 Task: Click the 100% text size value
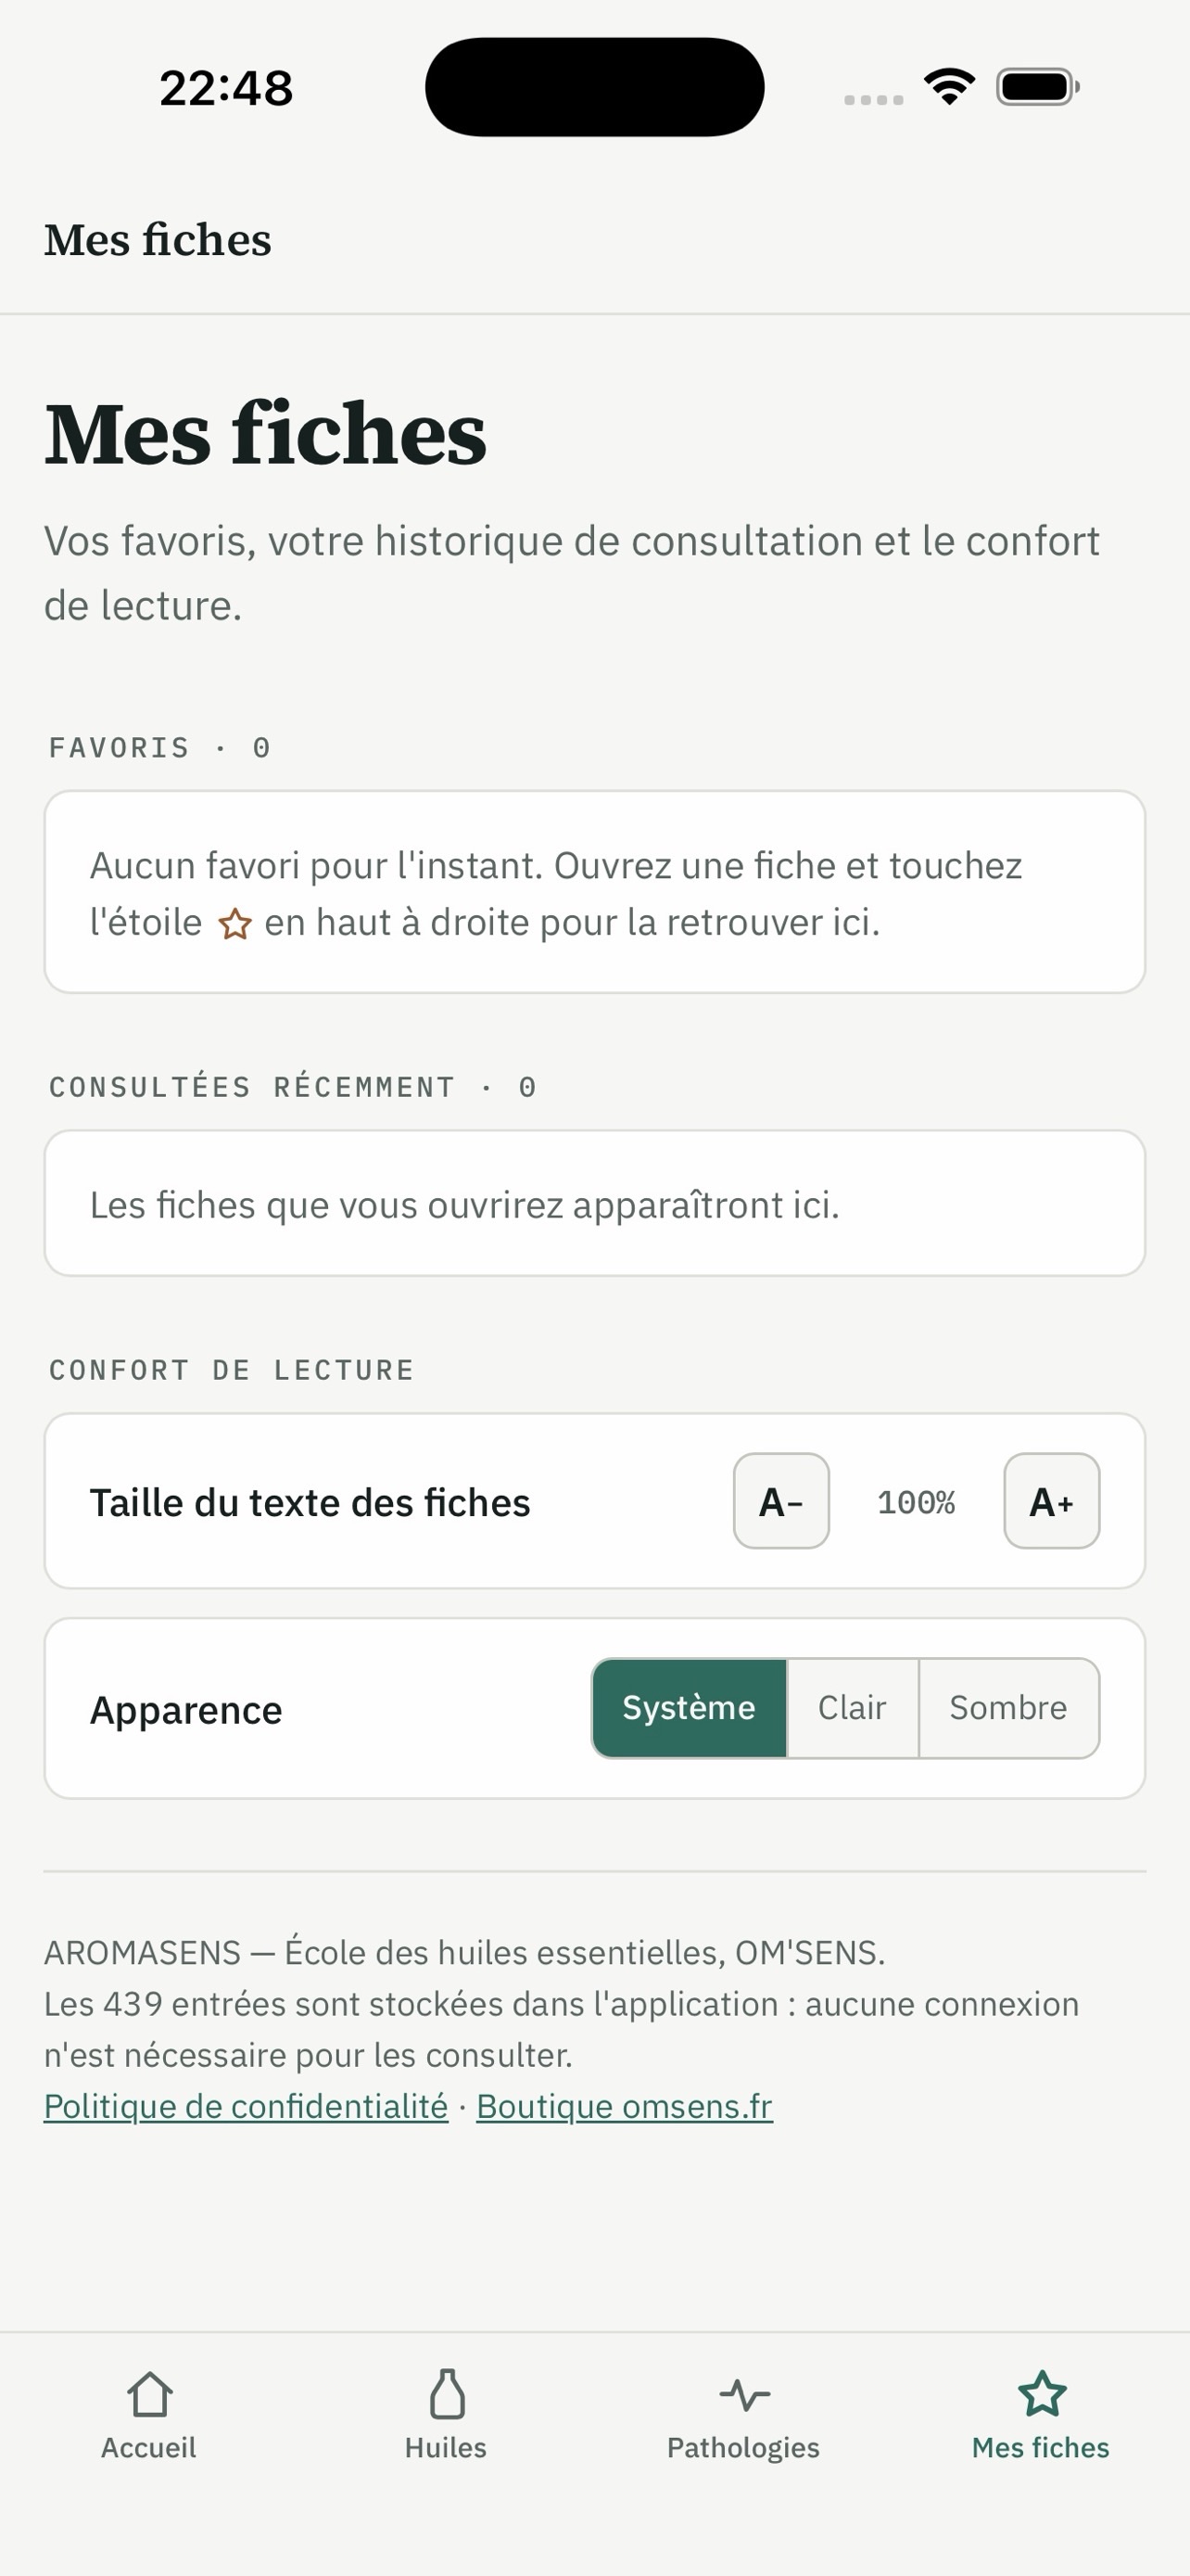[917, 1502]
